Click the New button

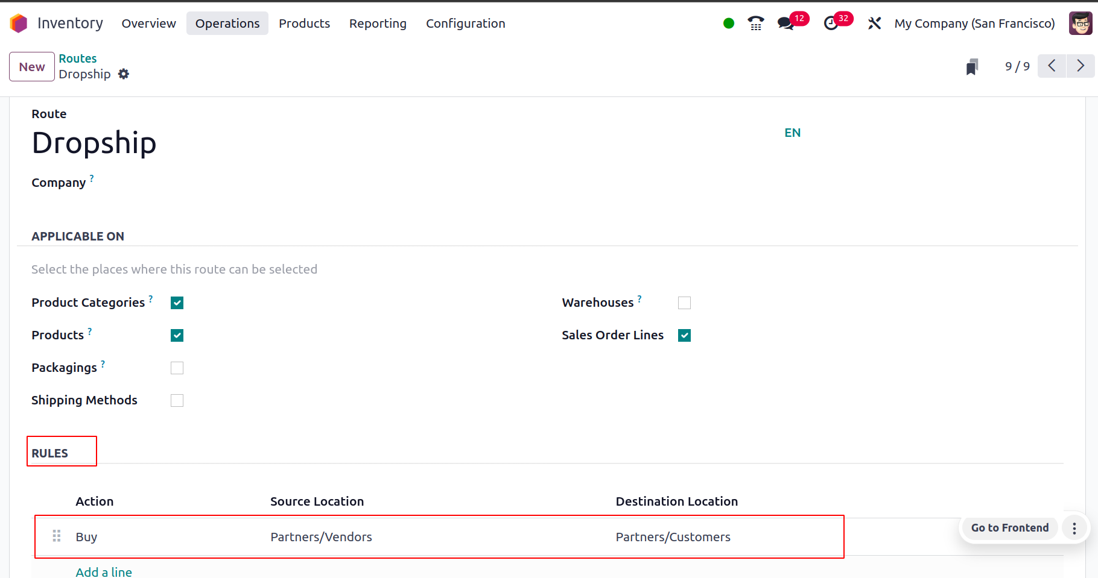(x=32, y=66)
